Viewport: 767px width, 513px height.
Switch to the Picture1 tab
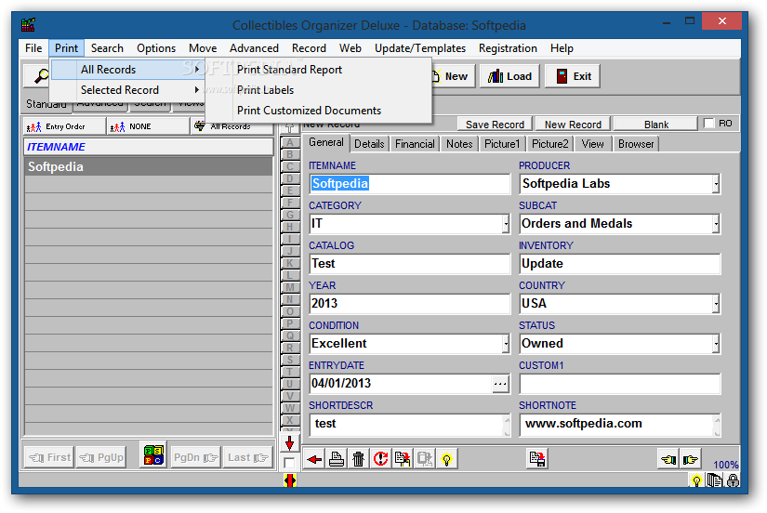coord(502,144)
